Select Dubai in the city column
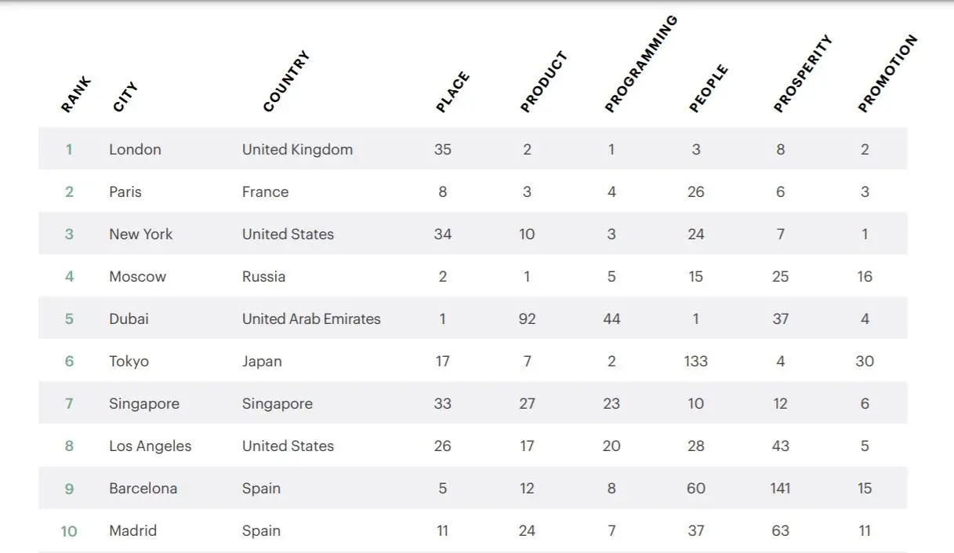 coord(129,318)
